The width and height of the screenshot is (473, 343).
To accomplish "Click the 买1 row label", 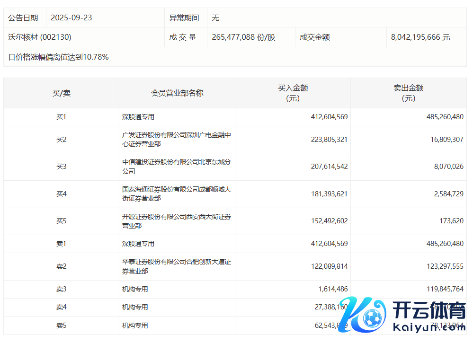I will 61,117.
